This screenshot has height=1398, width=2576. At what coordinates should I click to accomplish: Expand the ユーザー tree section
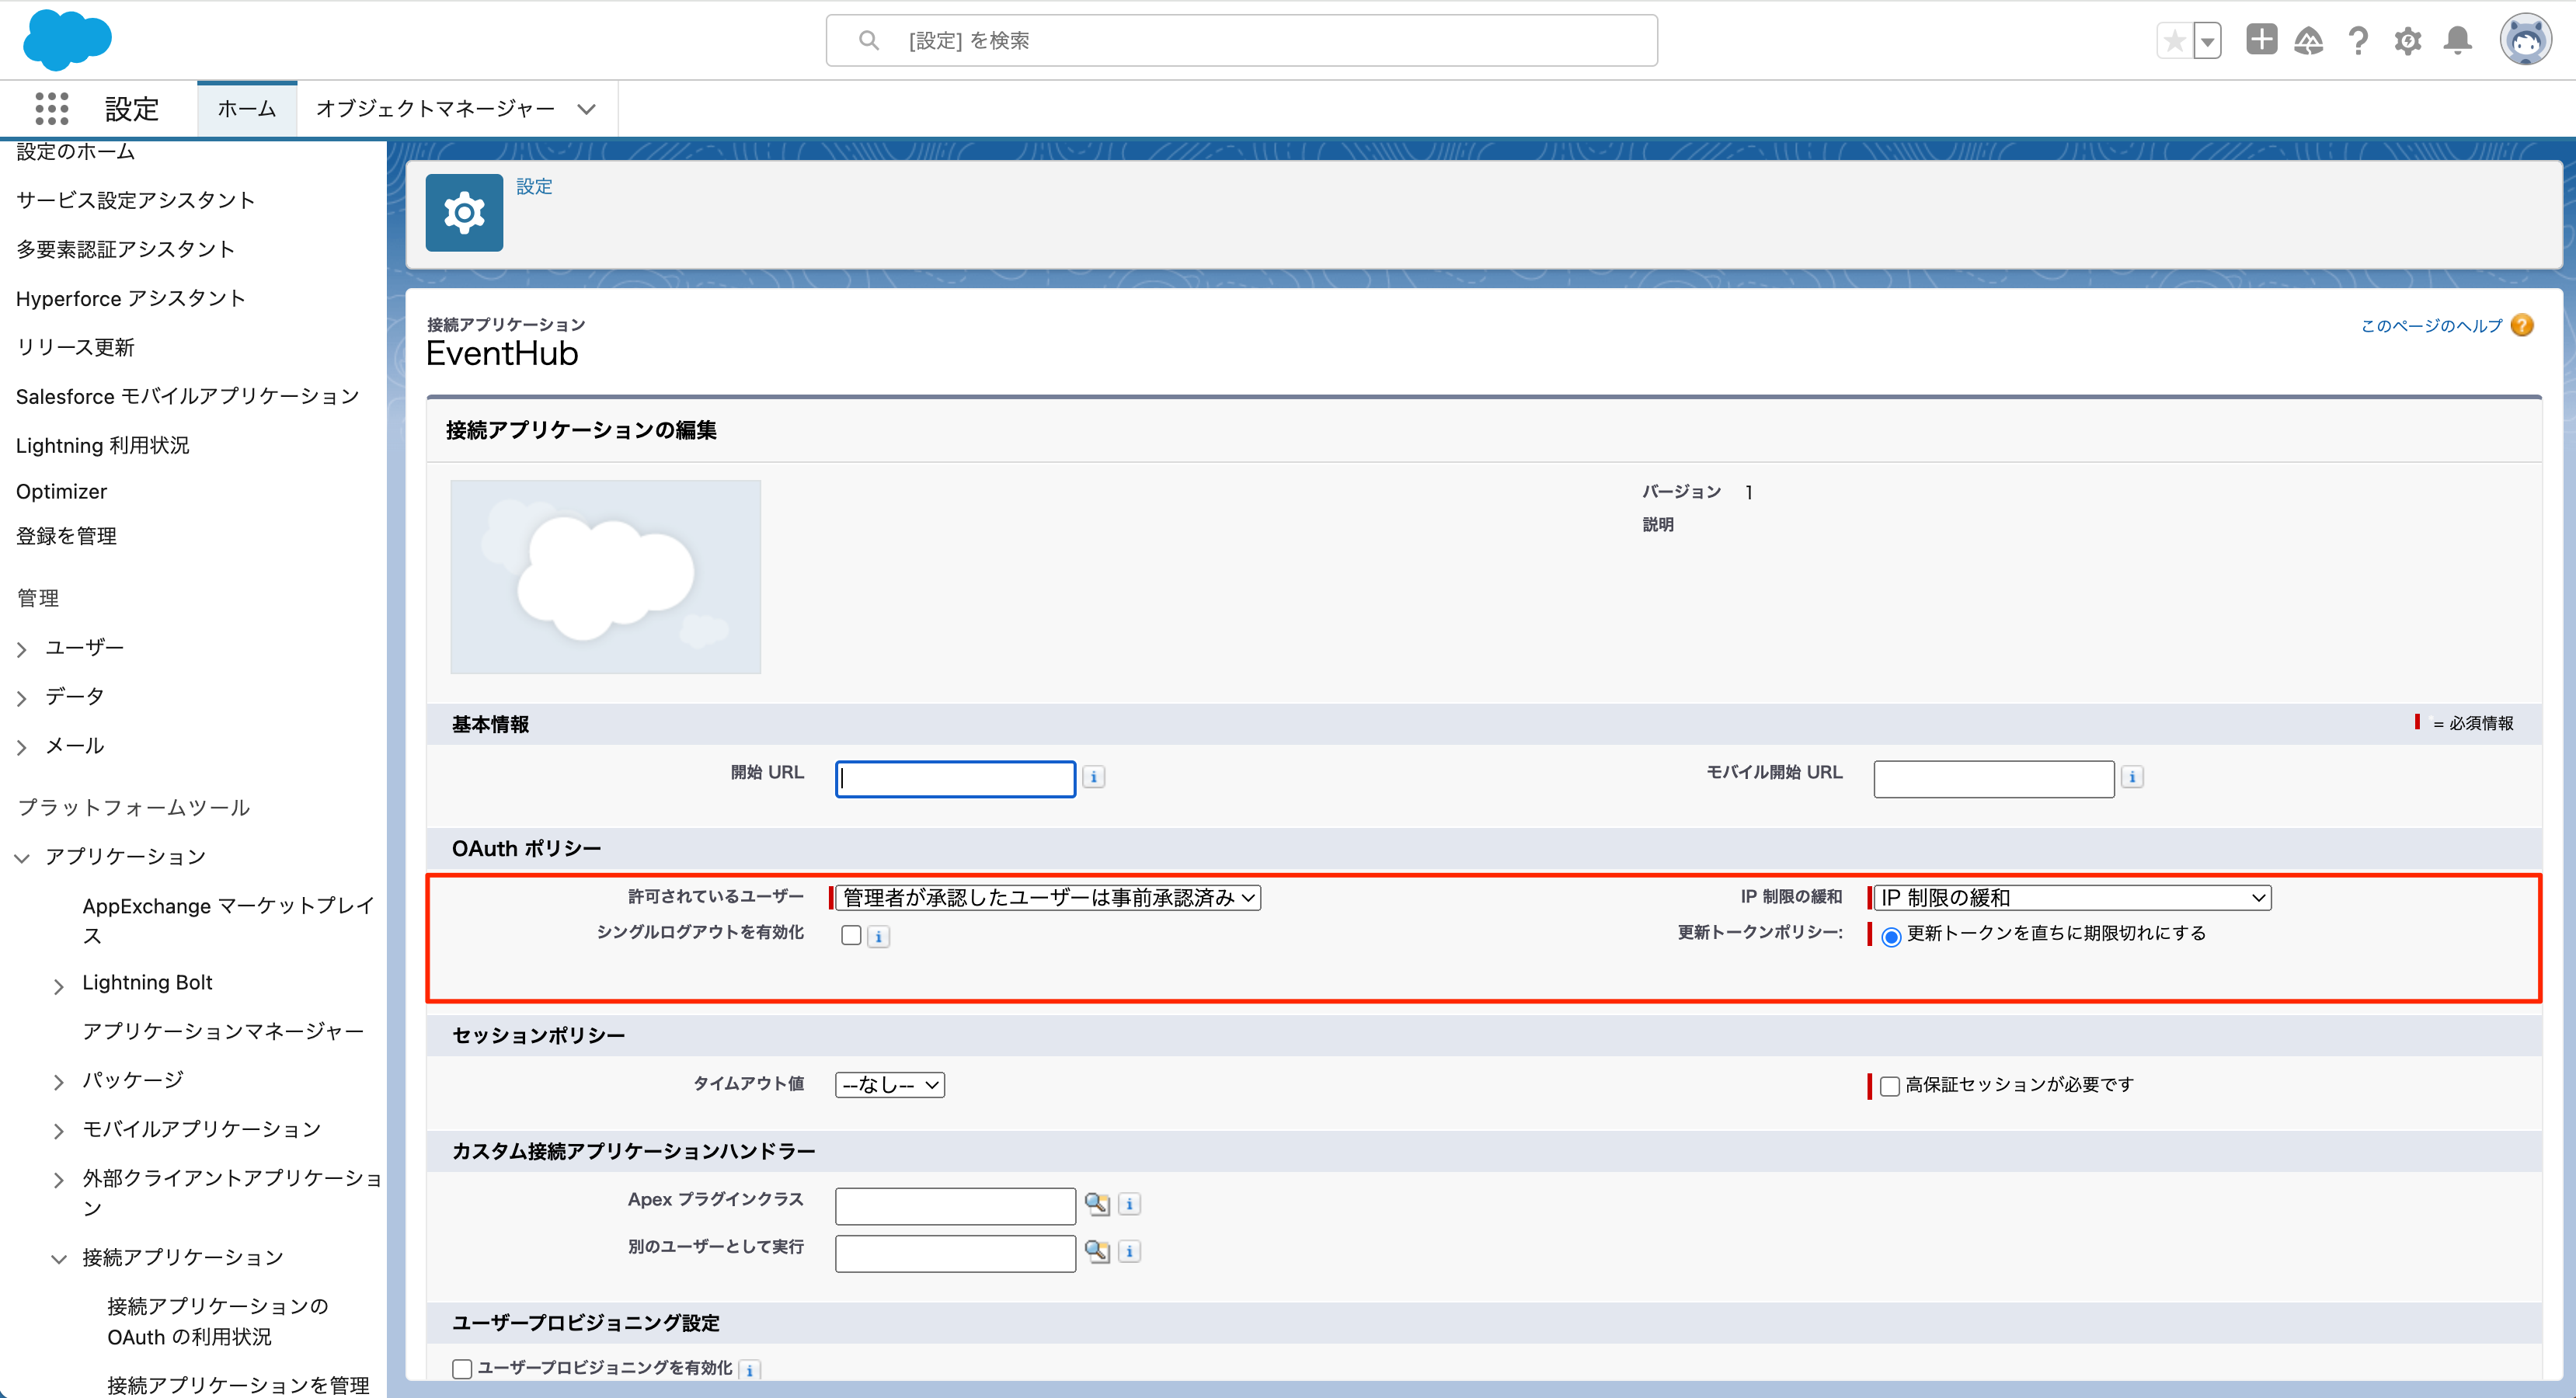point(22,649)
